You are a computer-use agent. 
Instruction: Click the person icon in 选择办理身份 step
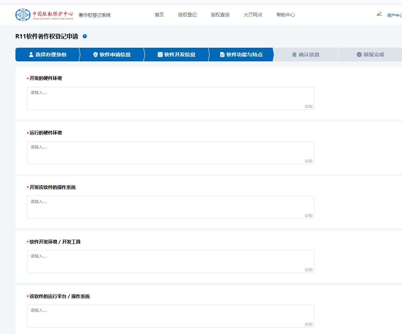click(x=31, y=55)
